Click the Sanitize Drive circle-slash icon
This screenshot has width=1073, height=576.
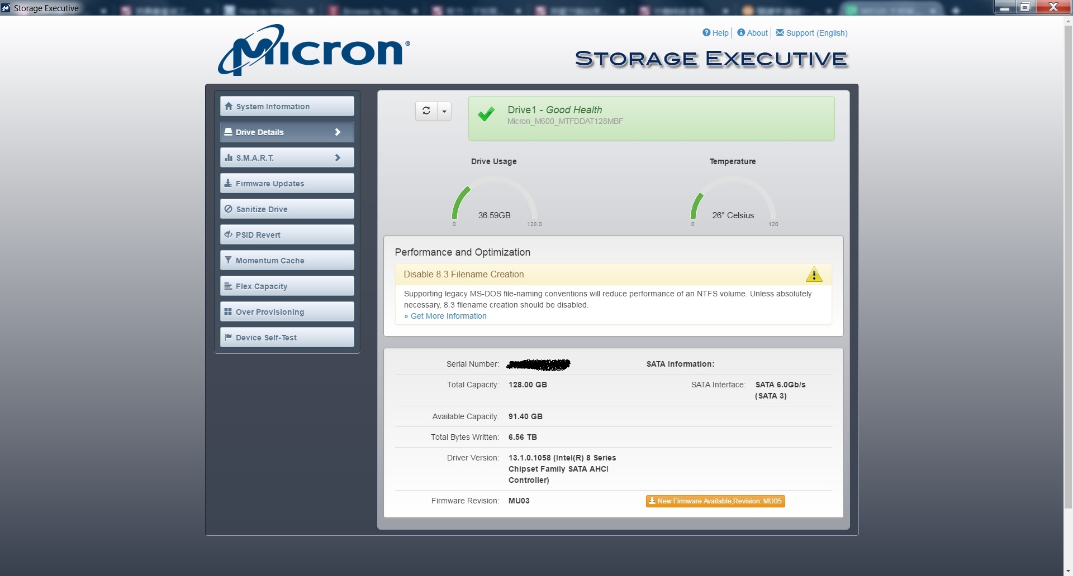coord(229,209)
